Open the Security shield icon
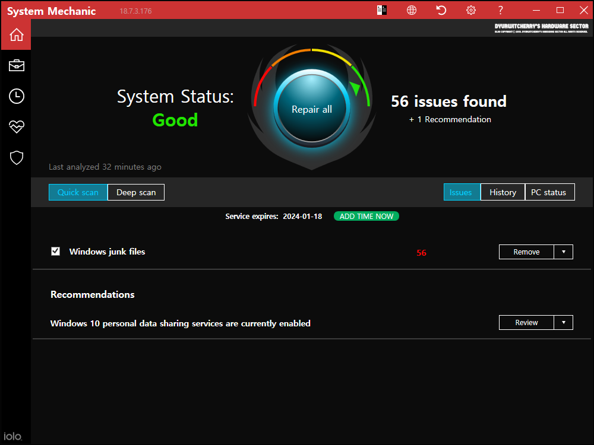Image resolution: width=594 pixels, height=445 pixels. point(16,158)
